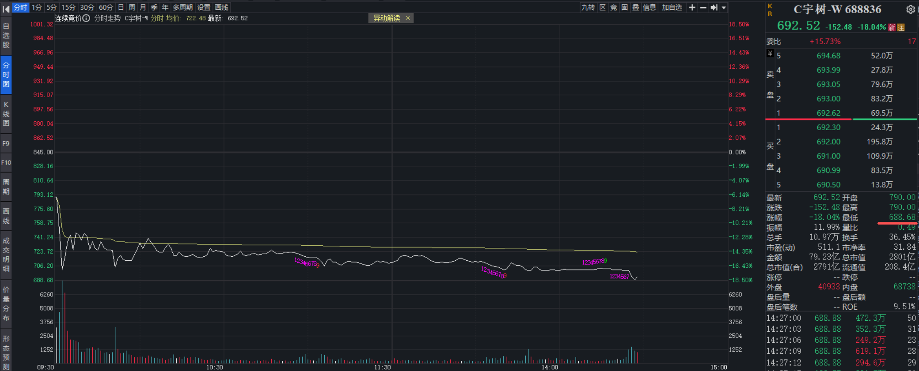Click the info icon beside 连续竞价
Screen dimensions: 919x371
coord(86,18)
